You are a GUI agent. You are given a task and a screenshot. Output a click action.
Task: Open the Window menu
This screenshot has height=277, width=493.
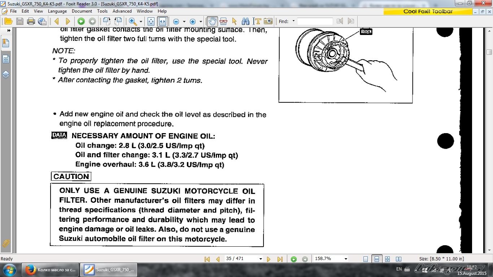click(x=145, y=11)
